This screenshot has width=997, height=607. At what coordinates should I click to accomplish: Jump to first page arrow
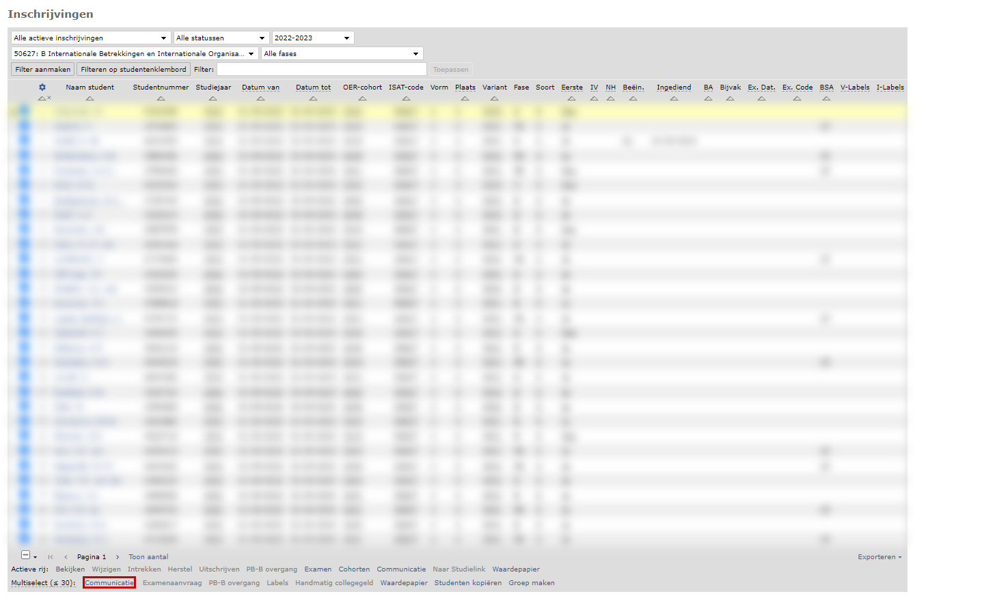coord(51,557)
